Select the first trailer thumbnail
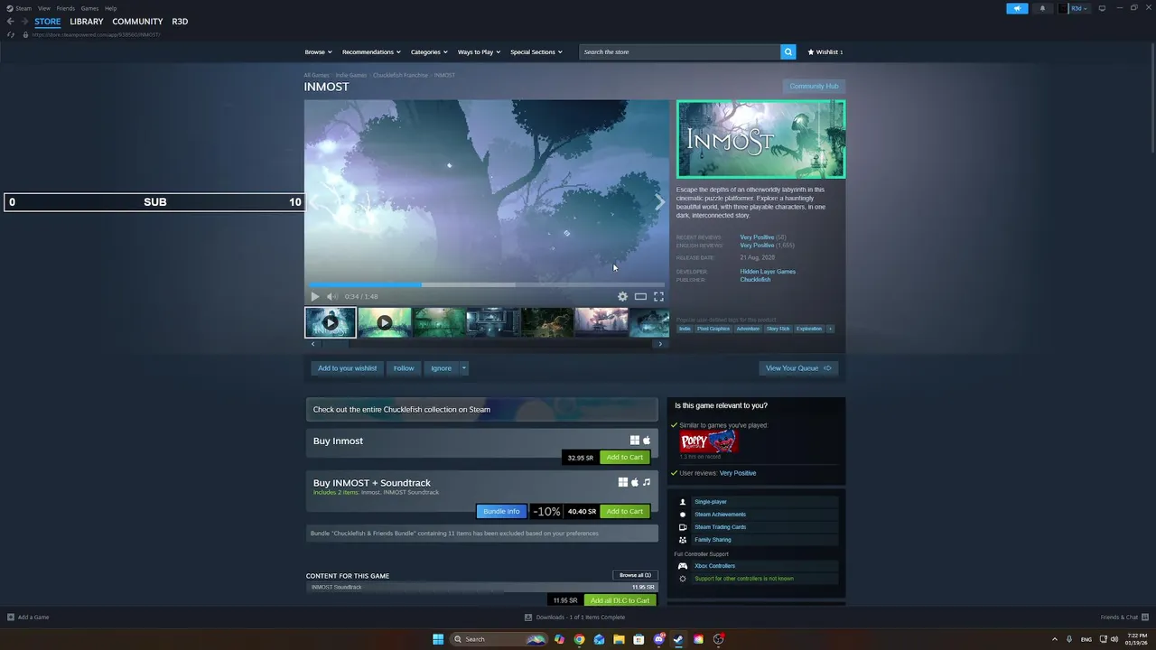The height and width of the screenshot is (650, 1156). coord(331,322)
